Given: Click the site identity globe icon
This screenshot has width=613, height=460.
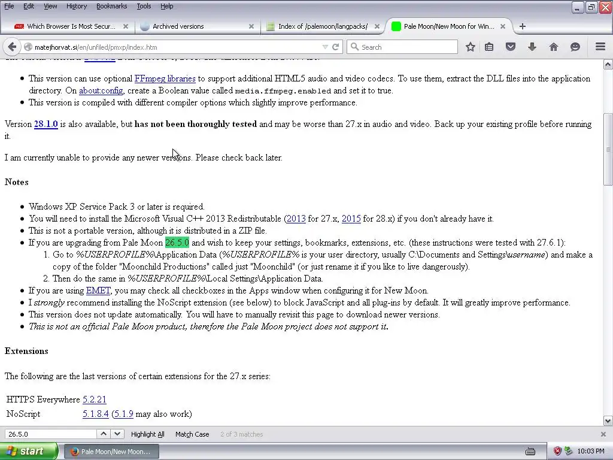Looking at the screenshot, I should (28, 47).
